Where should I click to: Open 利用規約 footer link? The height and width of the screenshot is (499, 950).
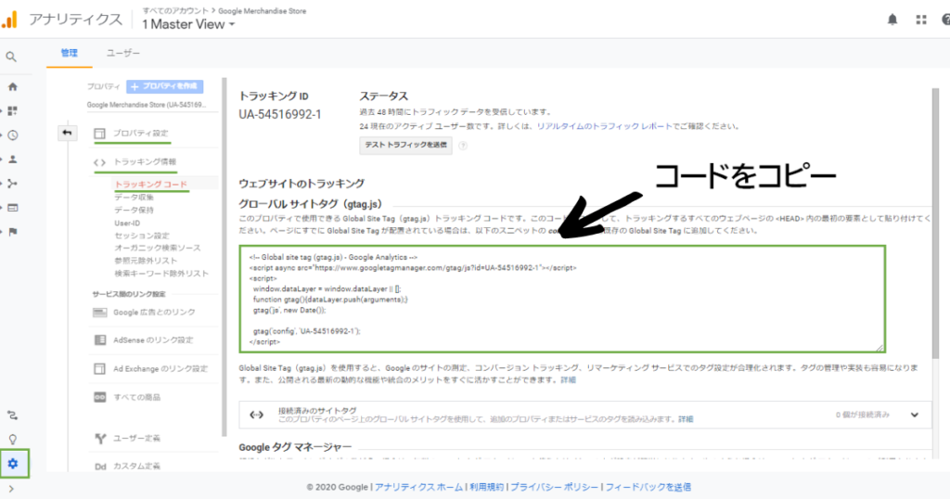tap(486, 487)
